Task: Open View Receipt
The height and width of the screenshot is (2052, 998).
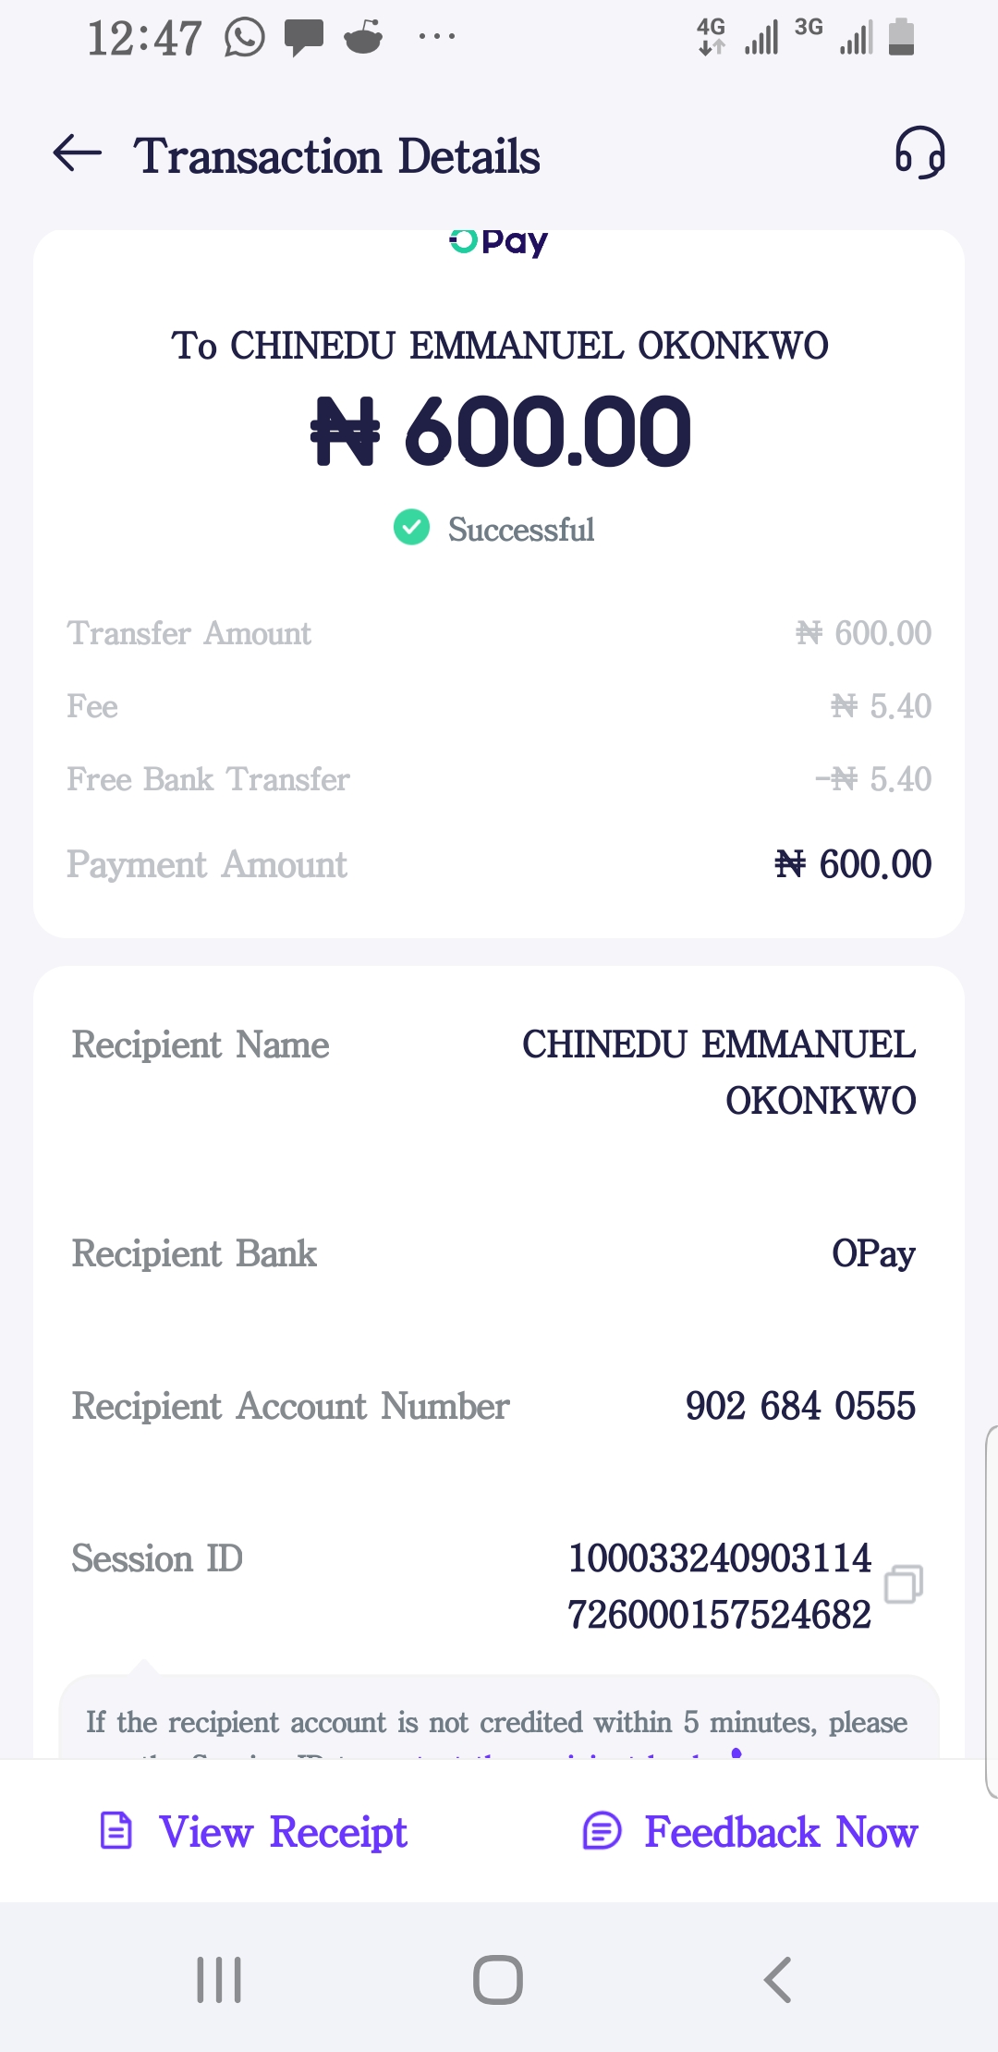Action: pos(283,1832)
